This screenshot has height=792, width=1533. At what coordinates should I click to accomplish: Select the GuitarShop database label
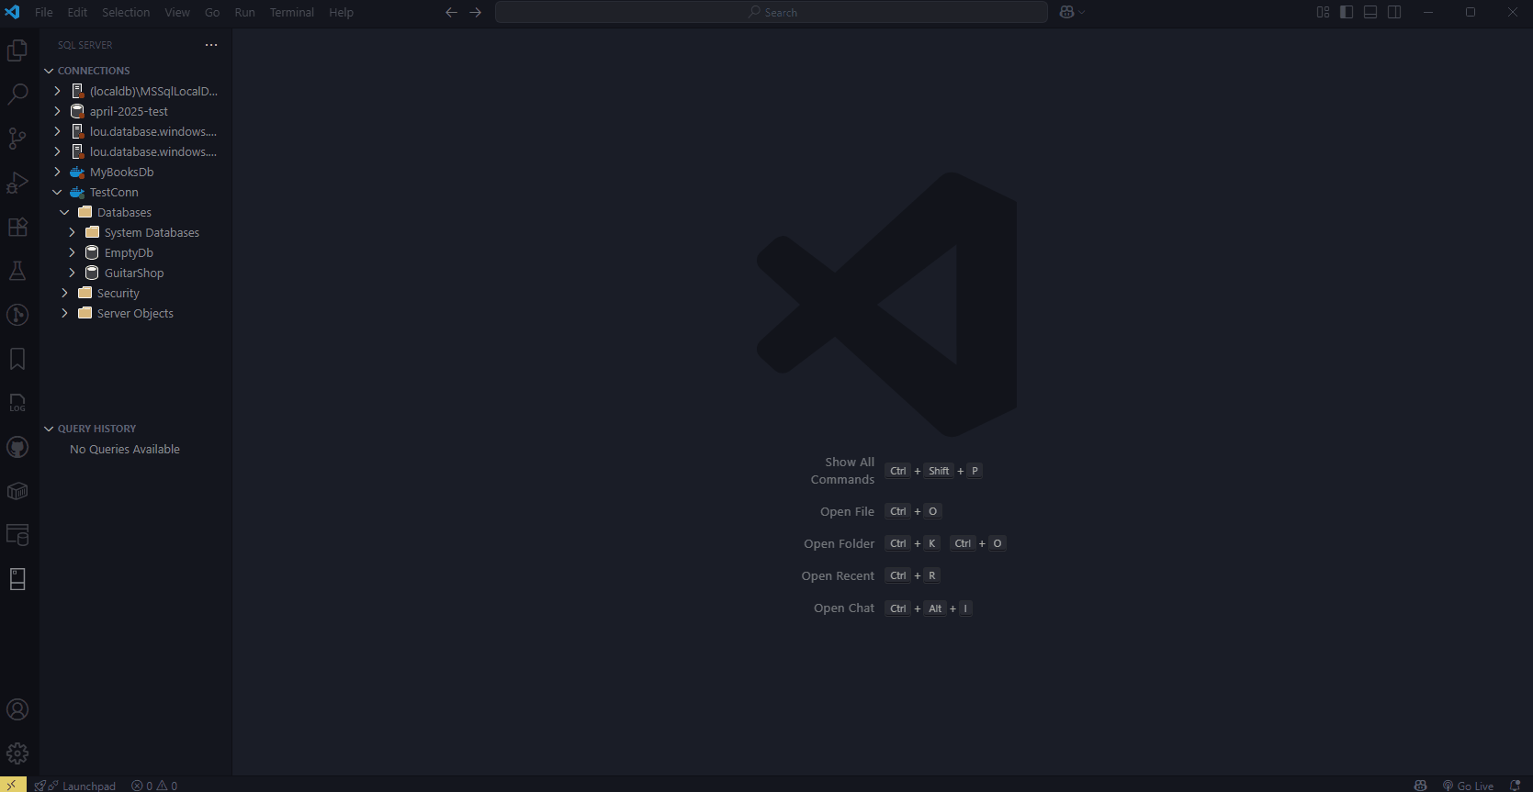(134, 273)
